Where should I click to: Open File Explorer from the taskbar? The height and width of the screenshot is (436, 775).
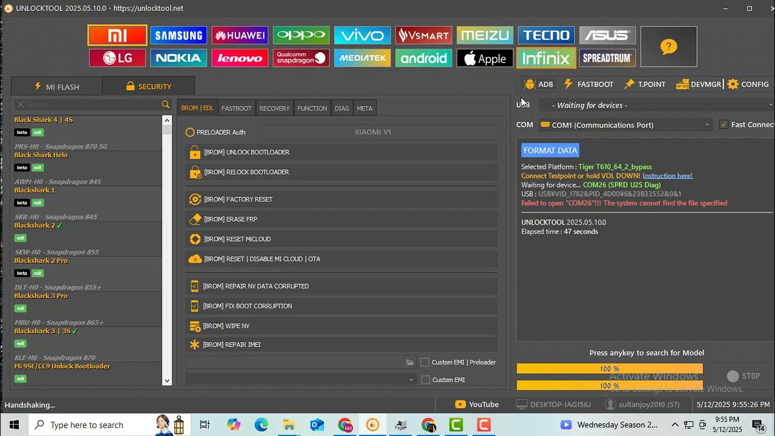click(289, 424)
